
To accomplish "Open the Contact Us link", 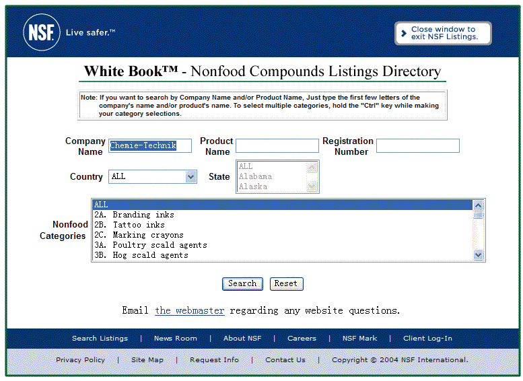I will (x=285, y=360).
